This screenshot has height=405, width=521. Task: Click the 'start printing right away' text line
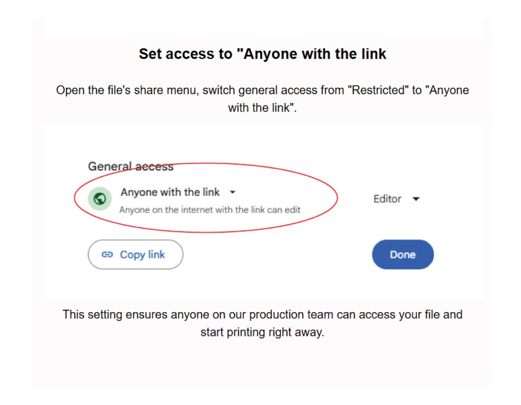(x=262, y=333)
